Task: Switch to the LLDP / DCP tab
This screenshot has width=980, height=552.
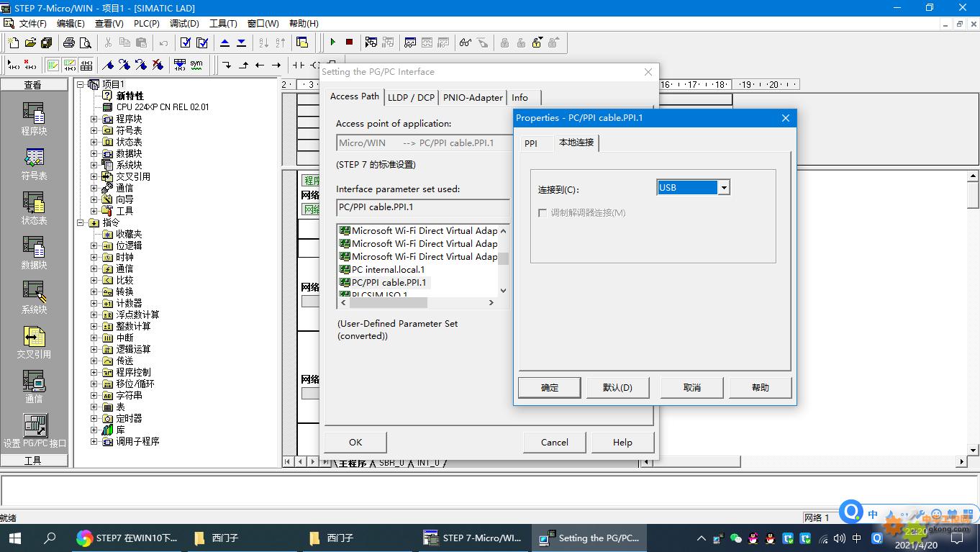Action: point(411,97)
